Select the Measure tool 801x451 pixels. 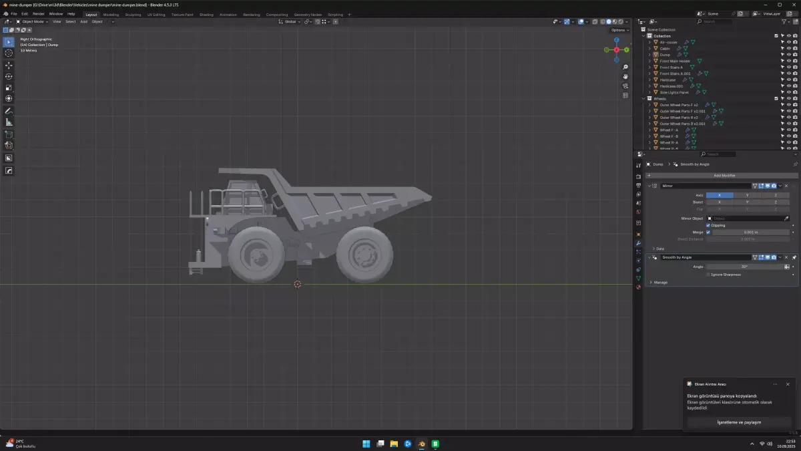point(9,122)
